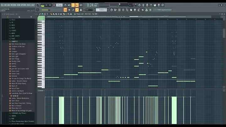
Task: Toggle the piano roll magnet snap icon
Action: (42, 14)
